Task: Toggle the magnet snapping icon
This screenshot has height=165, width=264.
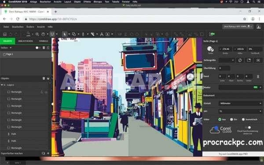Action: [52, 34]
